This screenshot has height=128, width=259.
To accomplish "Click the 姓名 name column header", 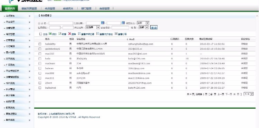I will [47, 39].
